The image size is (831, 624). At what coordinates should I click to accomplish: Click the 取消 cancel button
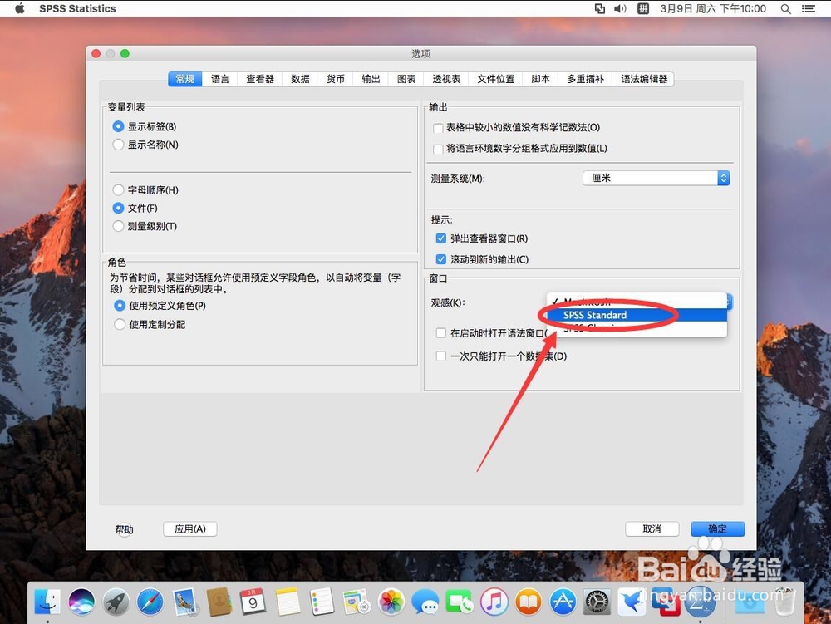coord(652,528)
